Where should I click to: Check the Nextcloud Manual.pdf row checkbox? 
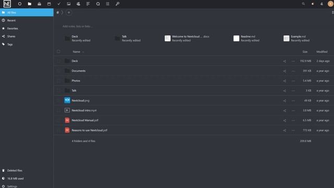point(58,120)
